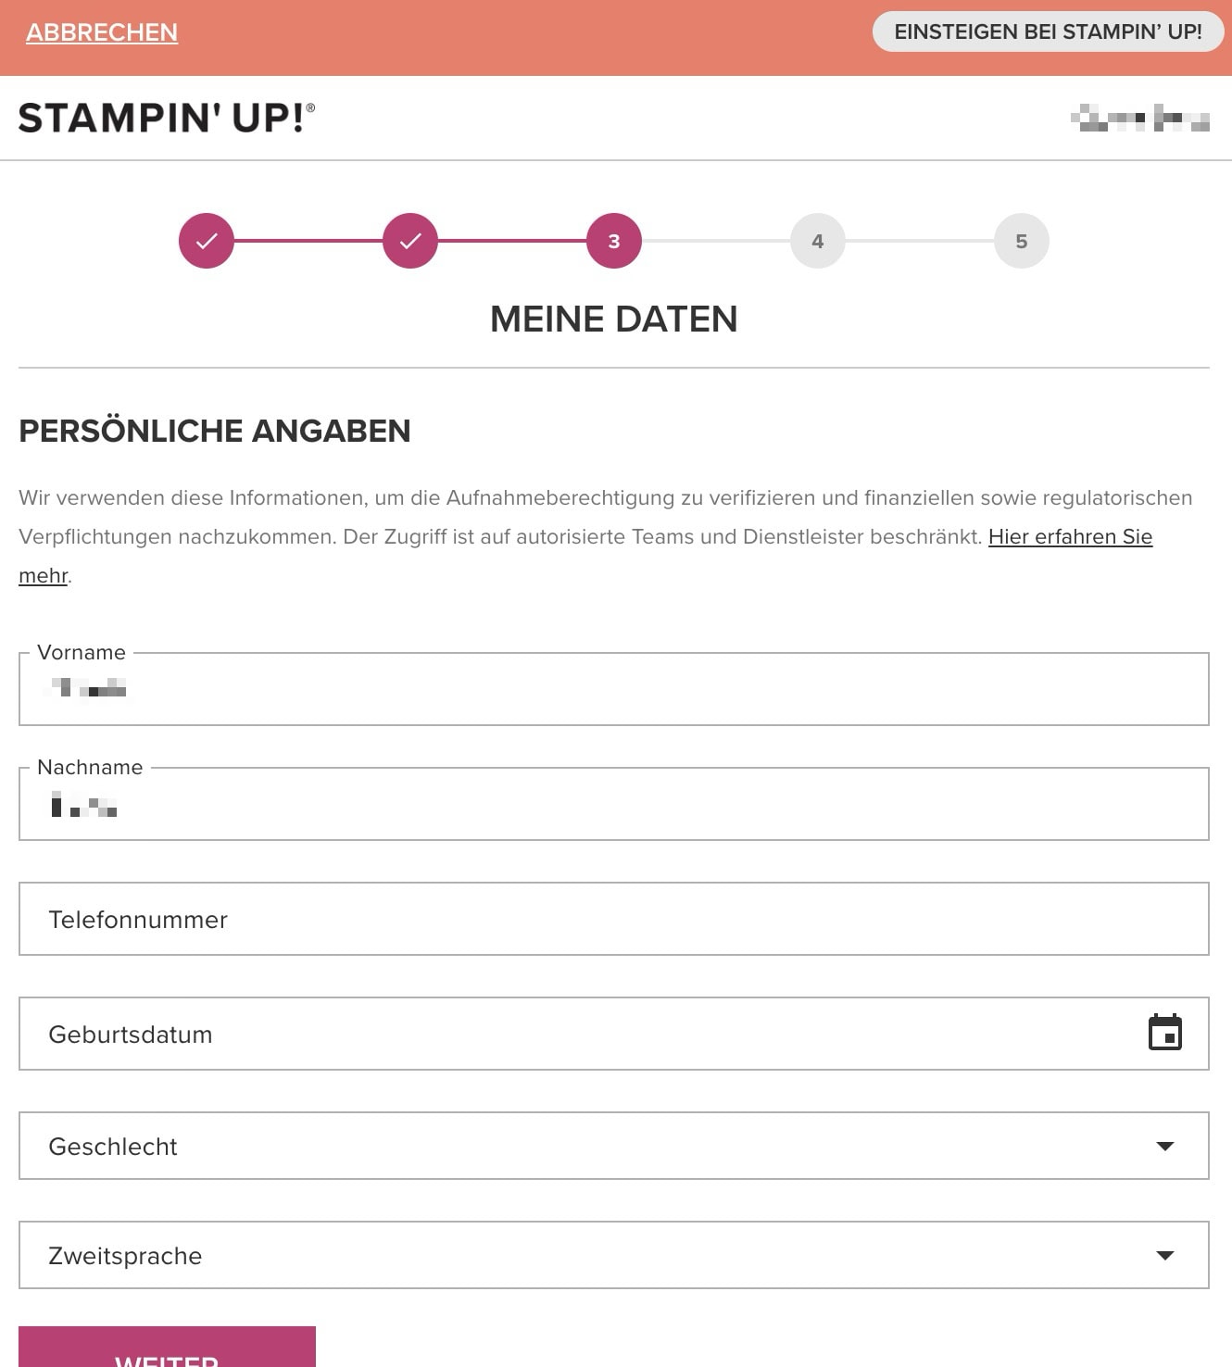Focus the Nachname input field
Image resolution: width=1232 pixels, height=1367 pixels.
click(614, 804)
